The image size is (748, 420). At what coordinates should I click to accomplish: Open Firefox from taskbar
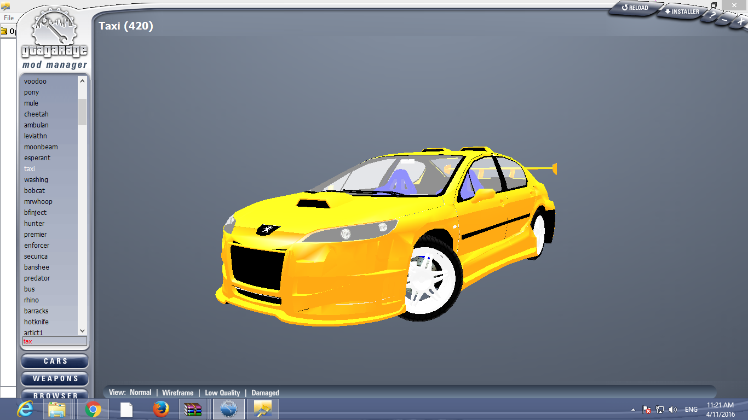(x=161, y=409)
